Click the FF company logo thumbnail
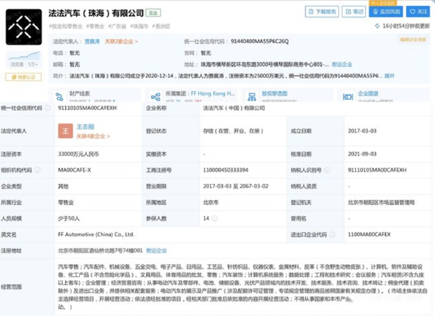Viewport: 435px width, 319px height. pyautogui.click(x=24, y=27)
